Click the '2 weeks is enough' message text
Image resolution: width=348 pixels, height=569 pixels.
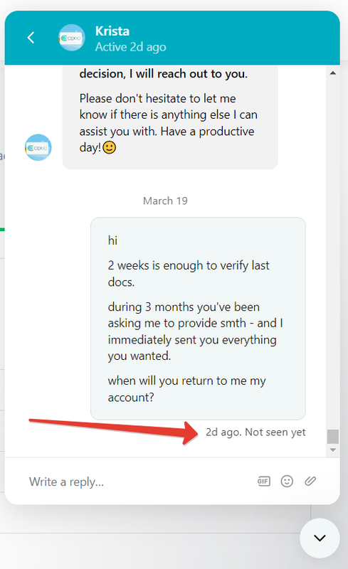tap(189, 274)
